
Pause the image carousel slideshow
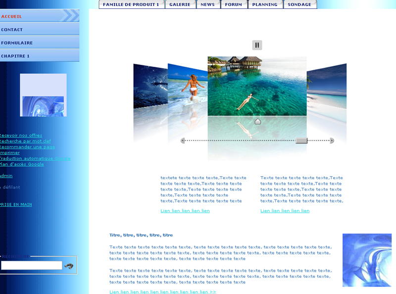(x=257, y=45)
